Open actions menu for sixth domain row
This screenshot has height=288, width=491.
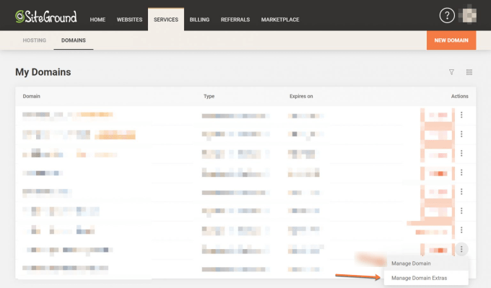coord(461,211)
